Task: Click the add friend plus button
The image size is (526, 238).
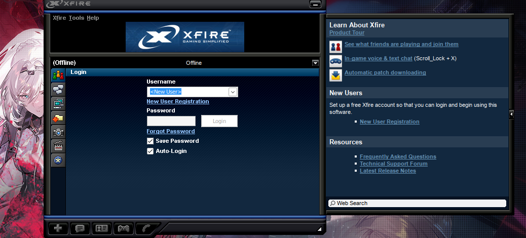Action: click(x=58, y=228)
